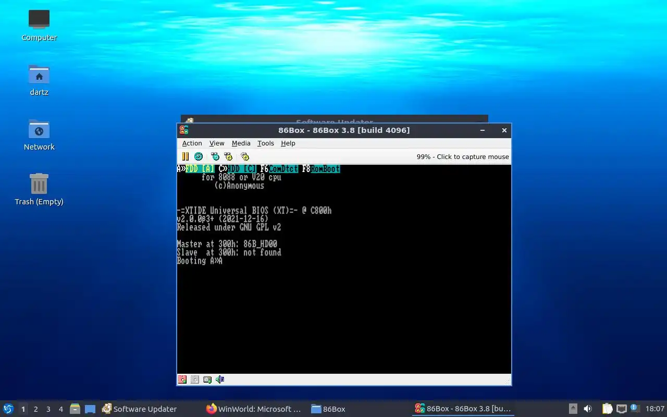
Task: Click the XTIDE Universal BIOS heading line
Action: (254, 211)
